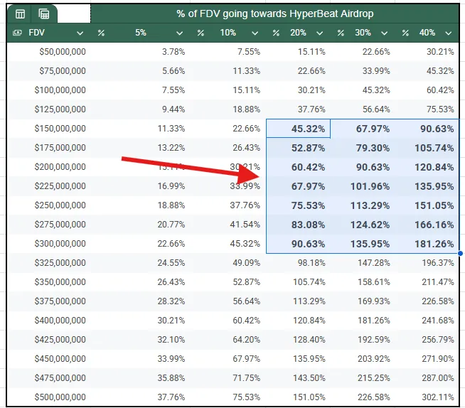Select the $50,000,000 FDV cell

[63, 52]
